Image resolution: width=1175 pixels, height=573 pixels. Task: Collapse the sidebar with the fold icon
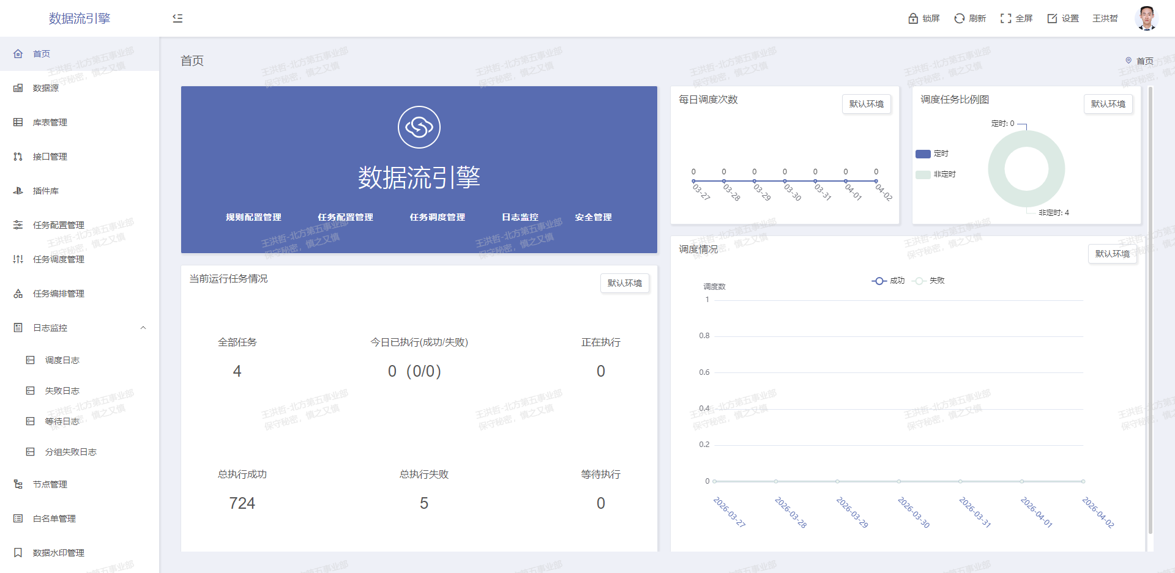(x=177, y=18)
